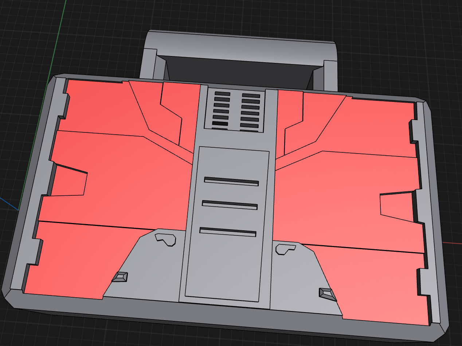Select the small red trapezoid face on right edge
462x346 pixels.
397,207
